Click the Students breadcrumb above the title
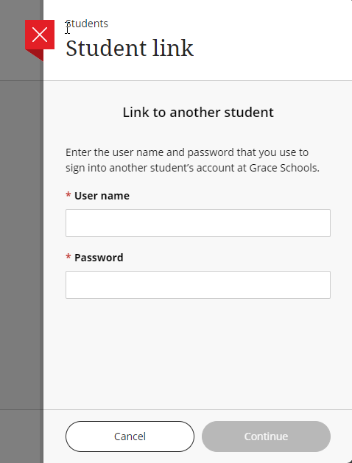This screenshot has width=352, height=463. tap(87, 24)
